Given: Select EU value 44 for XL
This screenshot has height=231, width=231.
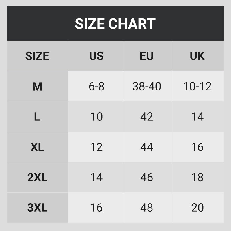Looking at the screenshot, I should click(x=147, y=147).
